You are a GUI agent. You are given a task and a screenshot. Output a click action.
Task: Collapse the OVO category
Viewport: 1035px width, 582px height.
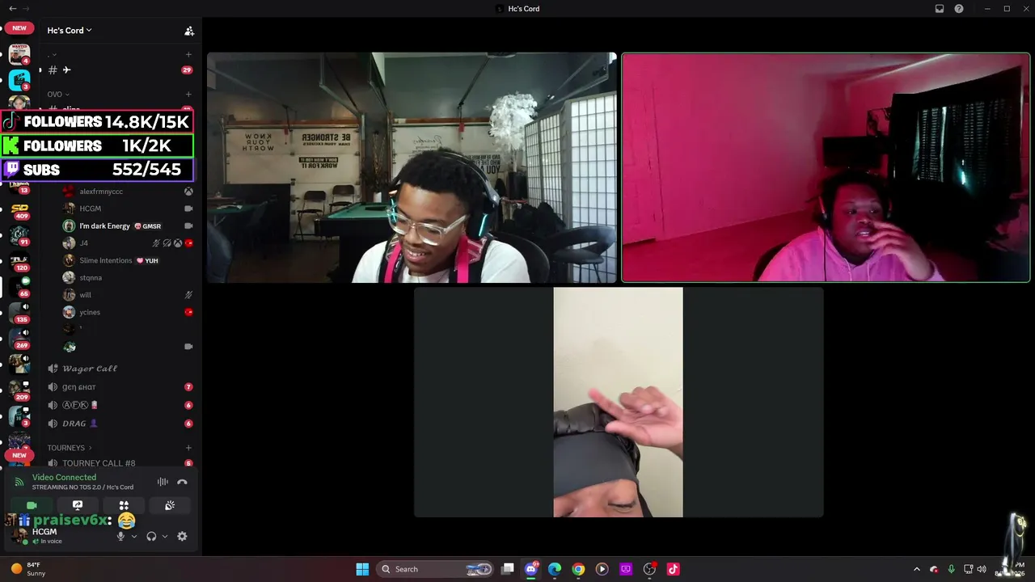click(x=58, y=95)
